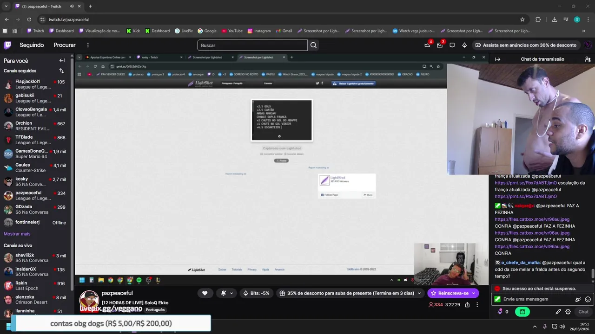Open chat settings gear icon
Viewport: 595px width, 334px height.
pos(568,312)
